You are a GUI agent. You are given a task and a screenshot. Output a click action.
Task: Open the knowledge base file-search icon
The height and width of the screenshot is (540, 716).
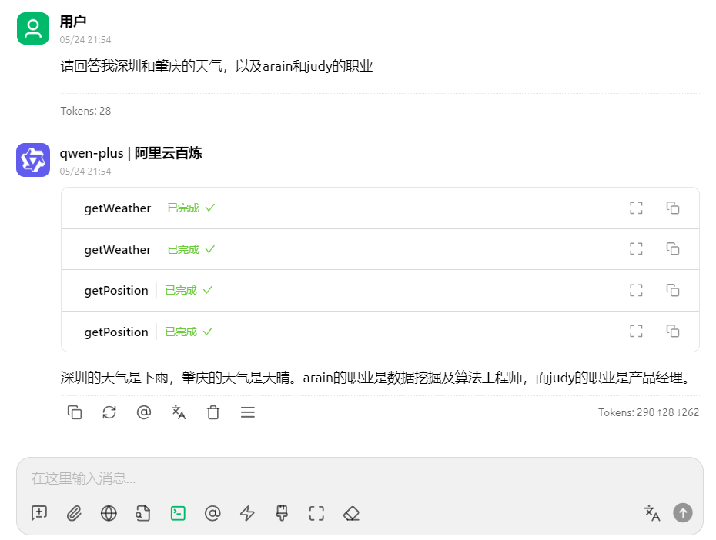pos(142,513)
